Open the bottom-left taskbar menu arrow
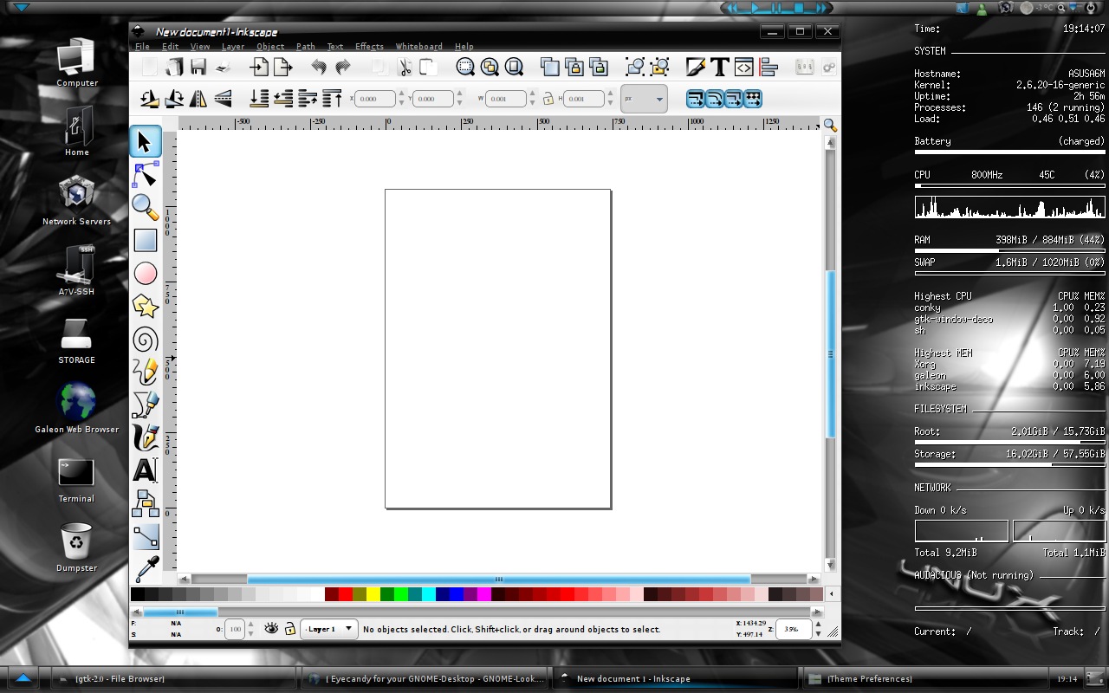The height and width of the screenshot is (693, 1109). click(23, 678)
